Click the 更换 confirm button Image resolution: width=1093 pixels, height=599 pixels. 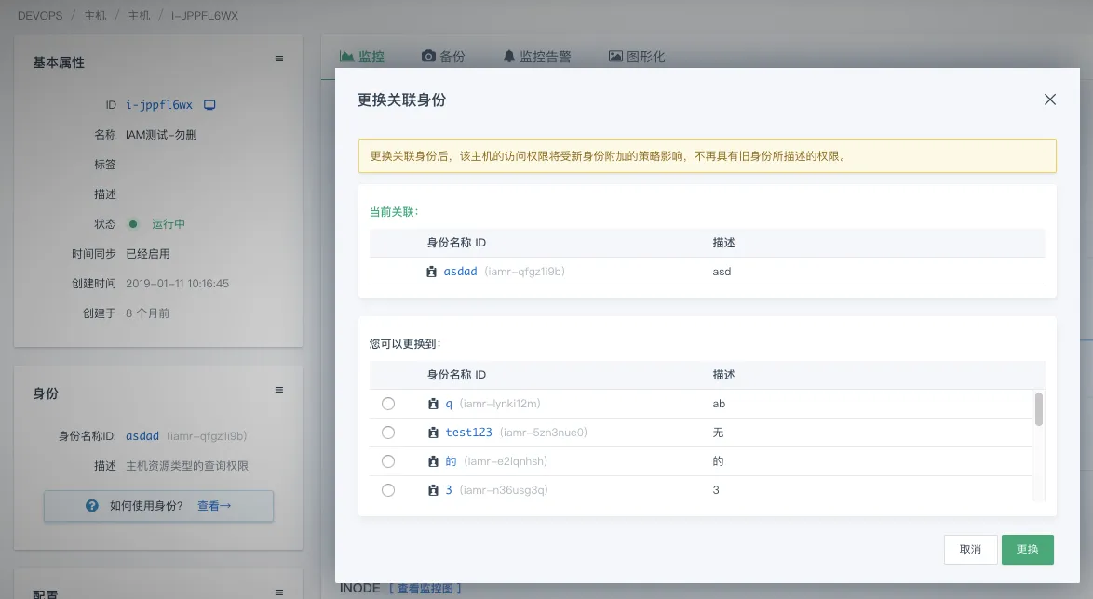(1027, 549)
